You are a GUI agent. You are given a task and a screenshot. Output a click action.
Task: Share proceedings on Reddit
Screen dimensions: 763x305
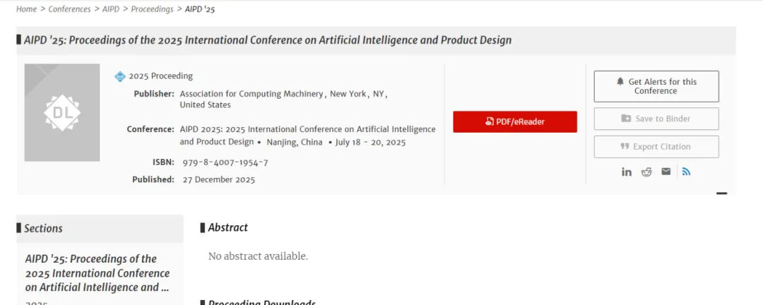[x=646, y=172]
